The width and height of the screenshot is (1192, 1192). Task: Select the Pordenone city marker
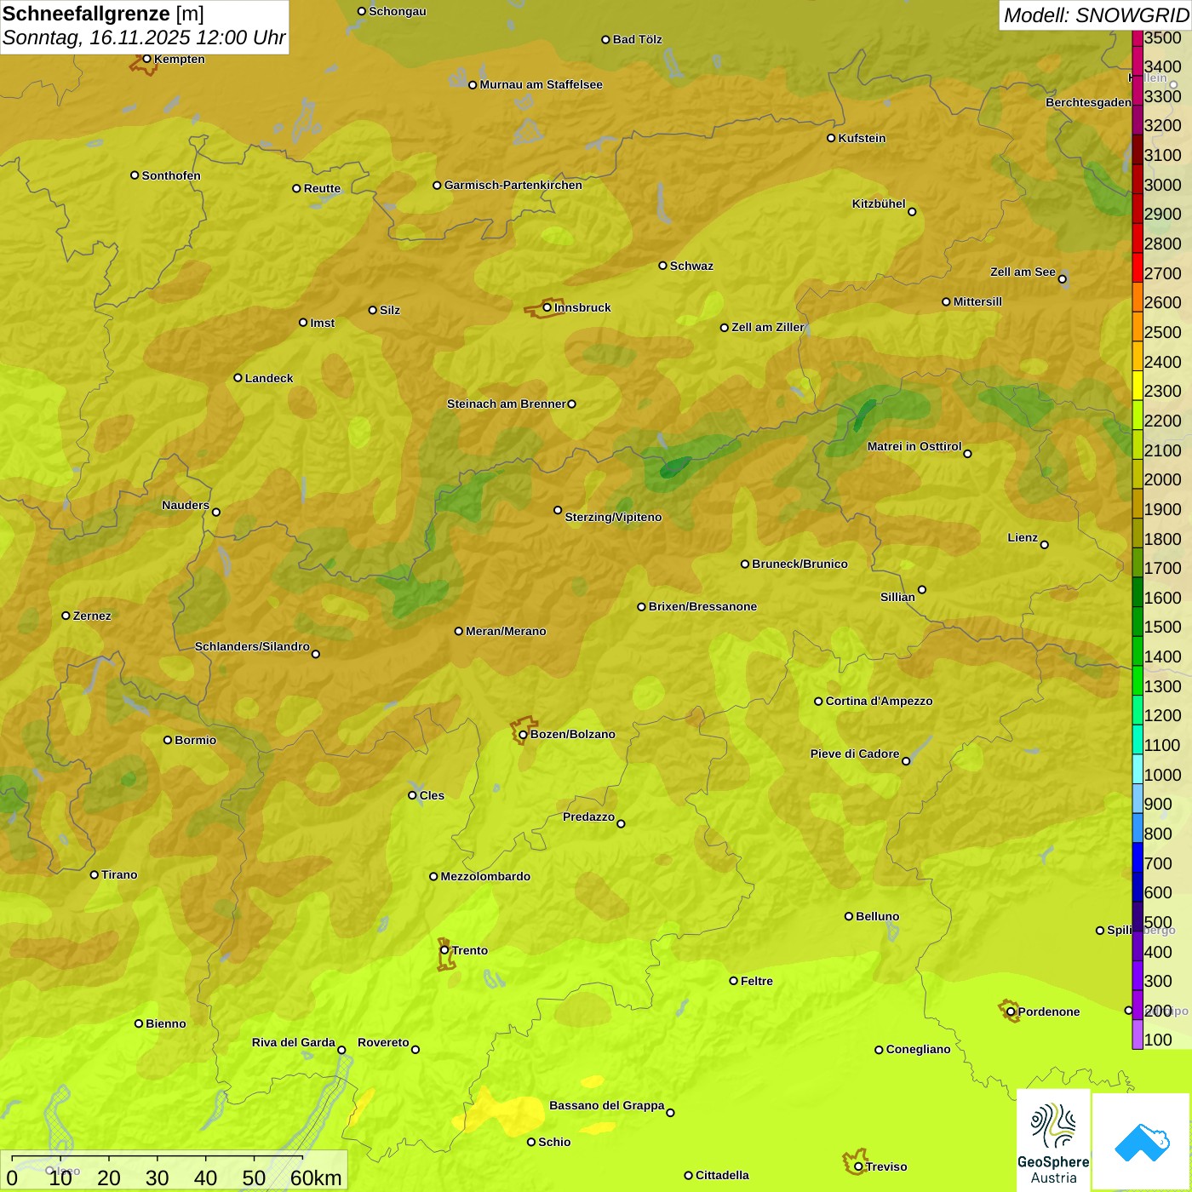coord(1011,1011)
